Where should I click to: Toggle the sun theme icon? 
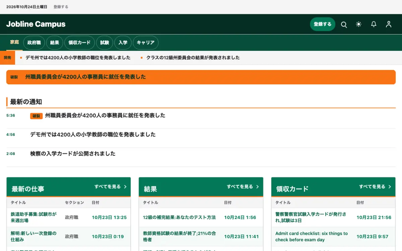tap(359, 24)
